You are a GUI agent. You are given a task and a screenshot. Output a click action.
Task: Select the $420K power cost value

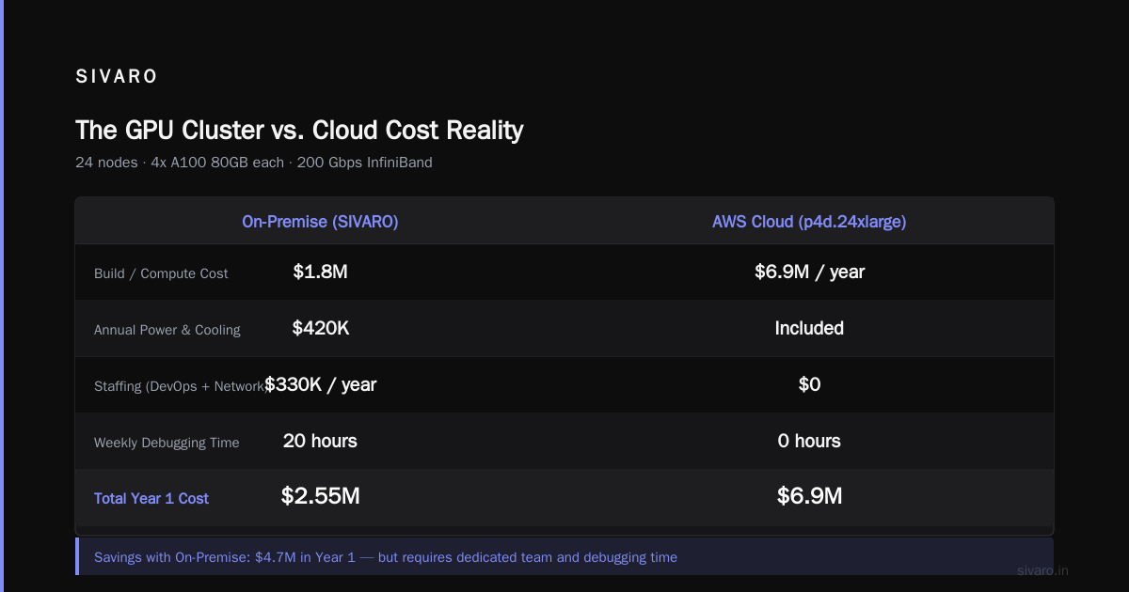[320, 328]
